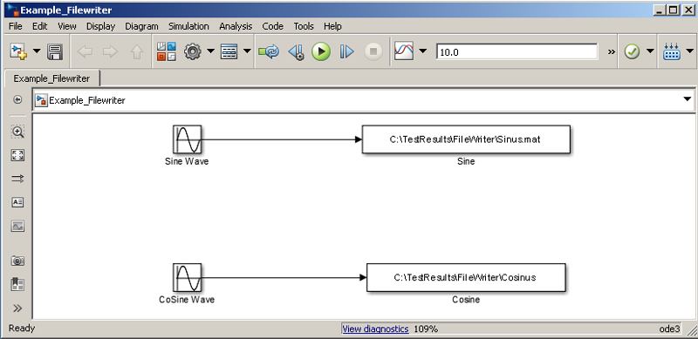Click the Sine Wave label text
Viewport: 698px width, 339px height.
pyautogui.click(x=187, y=161)
